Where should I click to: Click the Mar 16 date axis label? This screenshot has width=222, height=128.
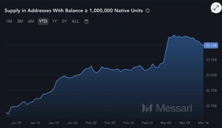click(x=204, y=123)
